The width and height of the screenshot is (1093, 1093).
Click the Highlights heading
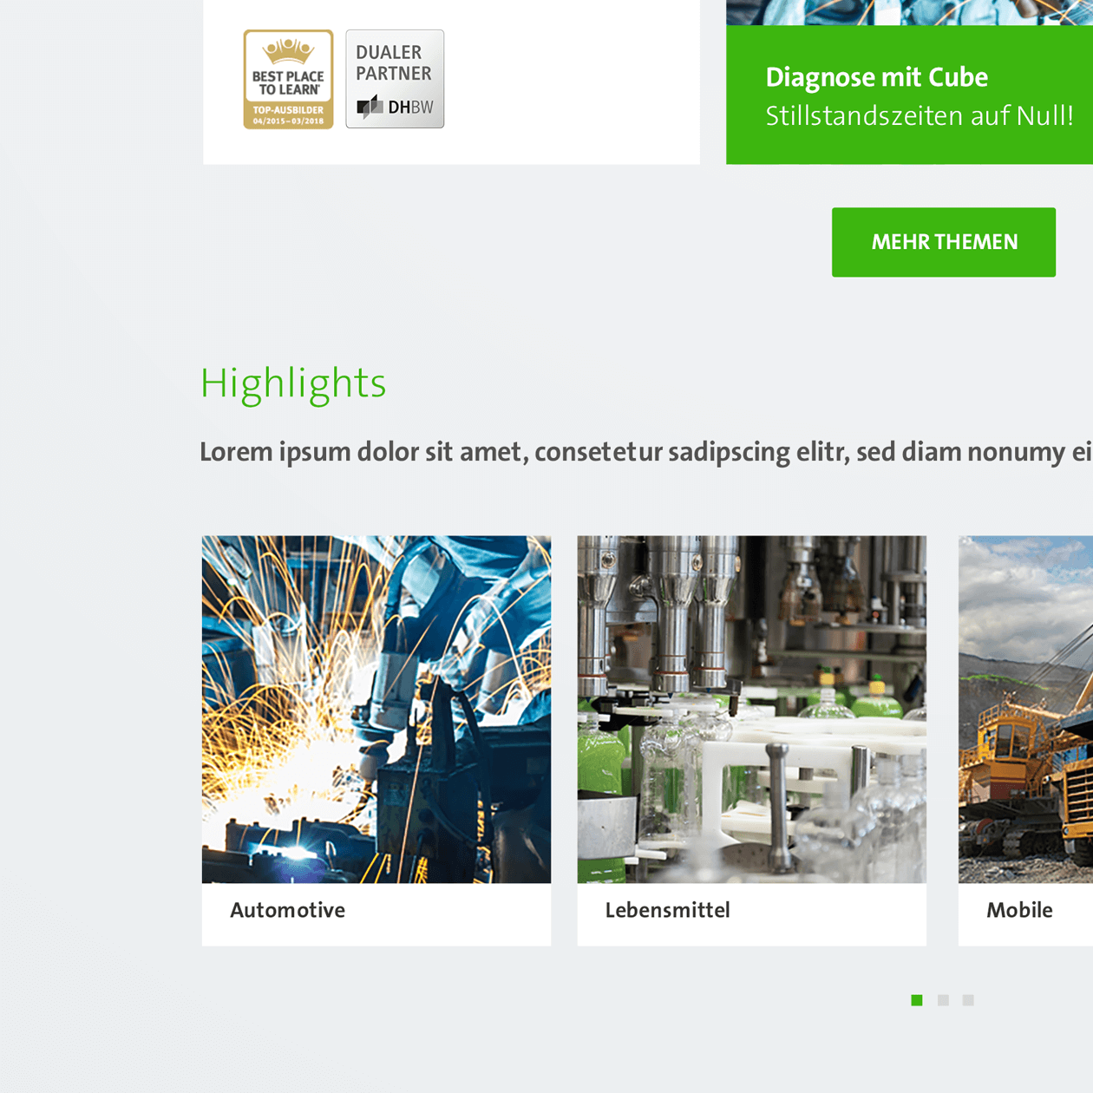click(x=293, y=384)
